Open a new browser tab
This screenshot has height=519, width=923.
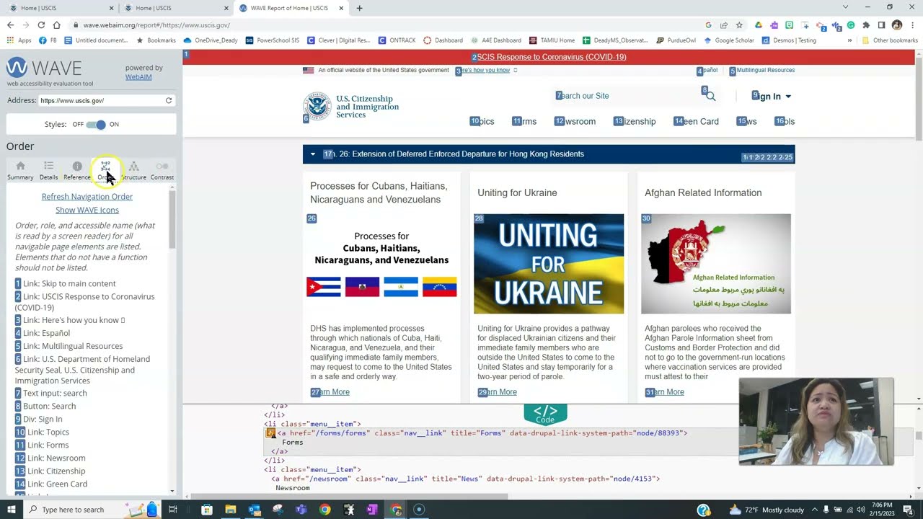tap(359, 8)
